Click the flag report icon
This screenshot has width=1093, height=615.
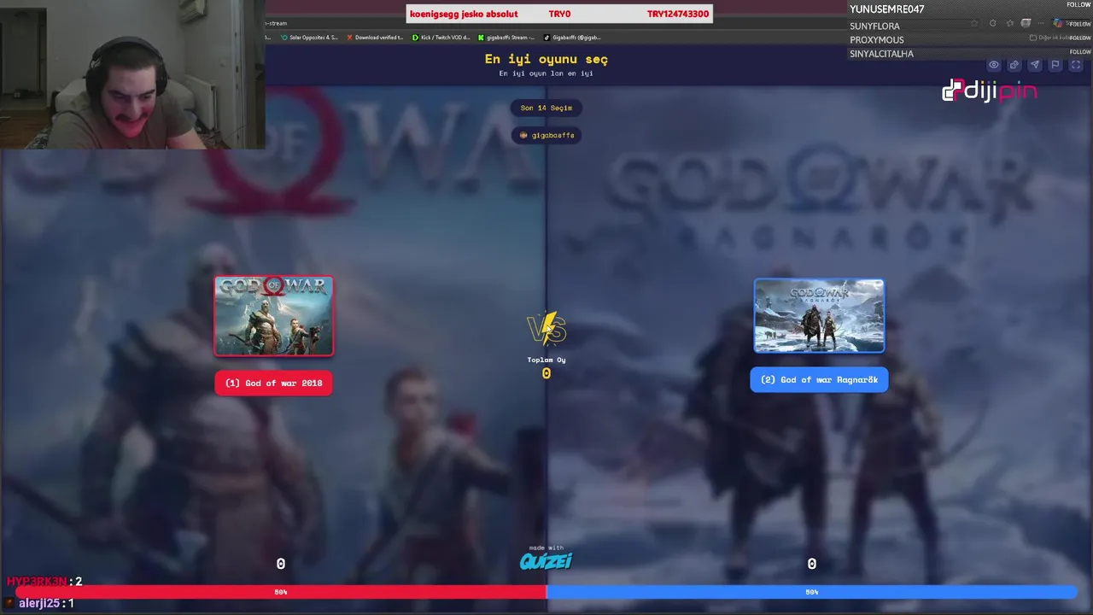1055,65
